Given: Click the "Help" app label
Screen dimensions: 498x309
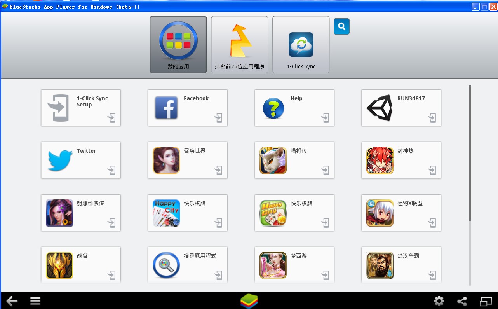Looking at the screenshot, I should click(296, 98).
